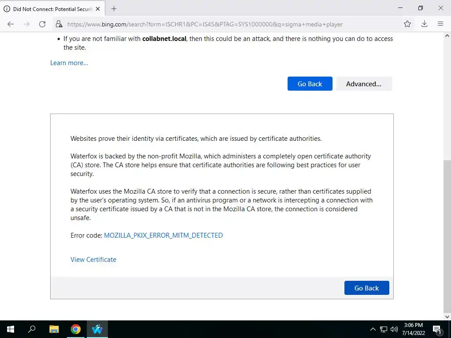Click the browser back arrow
Image resolution: width=451 pixels, height=338 pixels.
point(11,24)
